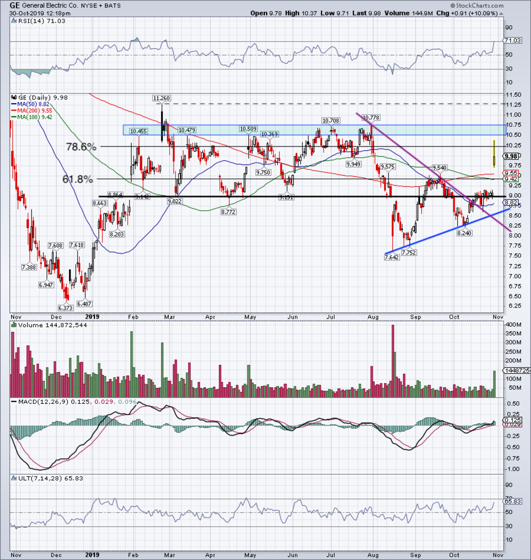The height and width of the screenshot is (560, 531).
Task: Click the 9.949 price annotation
Action: (x=354, y=164)
